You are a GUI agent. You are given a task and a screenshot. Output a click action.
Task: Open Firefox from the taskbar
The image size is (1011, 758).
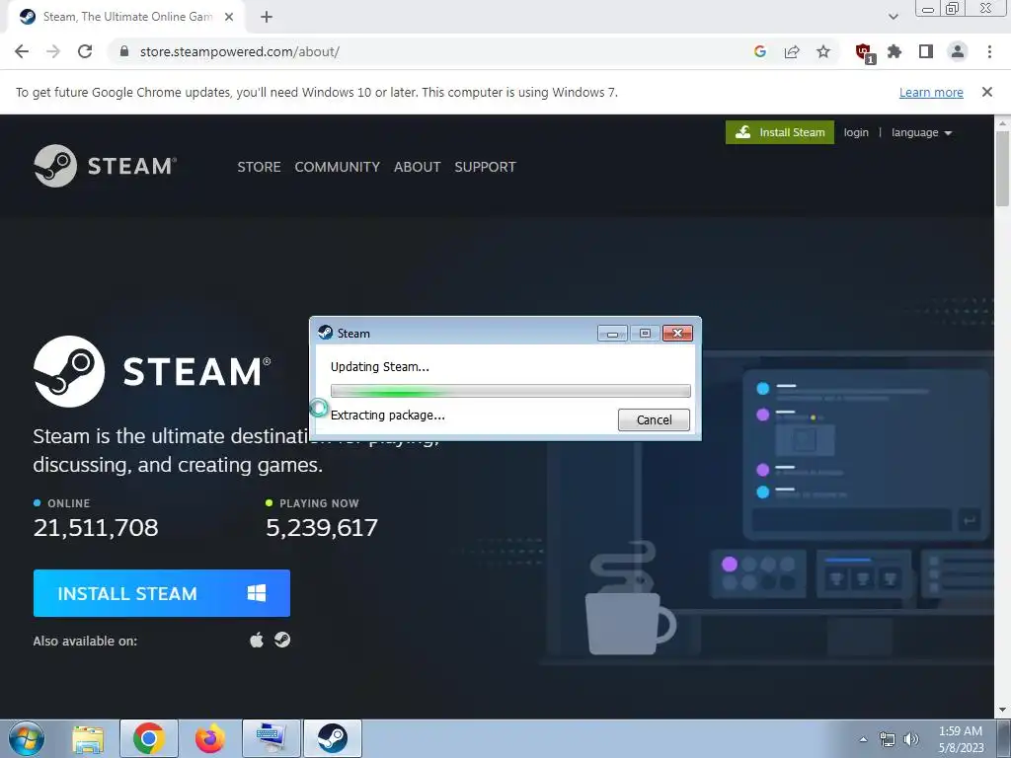210,738
